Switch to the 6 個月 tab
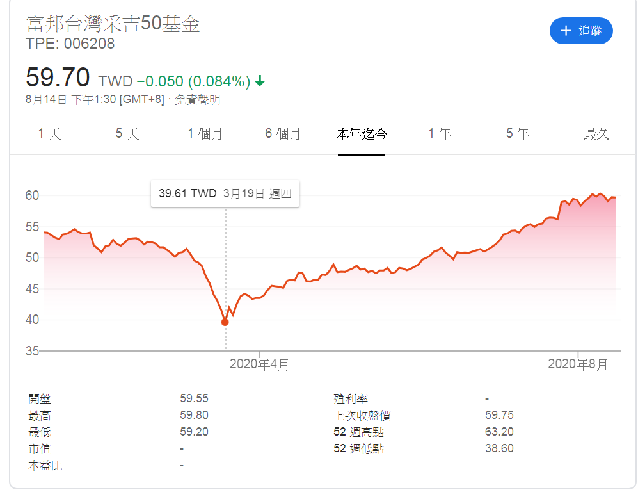638x490 pixels. (x=283, y=134)
